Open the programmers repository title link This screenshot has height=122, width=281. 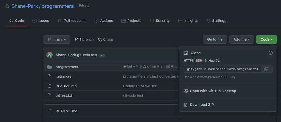point(57,6)
